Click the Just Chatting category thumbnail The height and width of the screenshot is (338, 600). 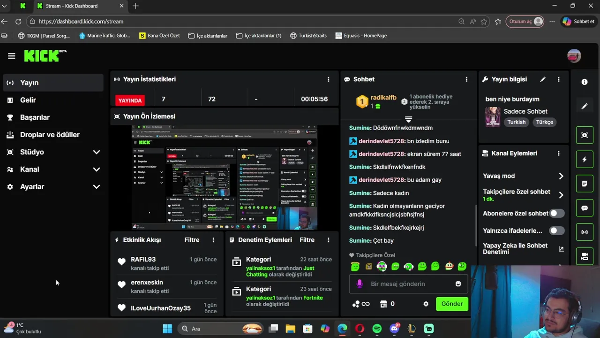[493, 117]
